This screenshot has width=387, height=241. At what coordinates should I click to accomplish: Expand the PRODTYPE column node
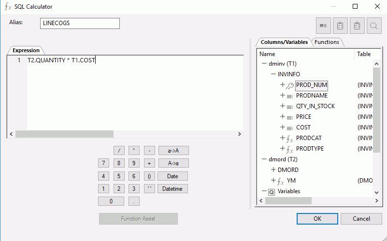[x=283, y=148]
